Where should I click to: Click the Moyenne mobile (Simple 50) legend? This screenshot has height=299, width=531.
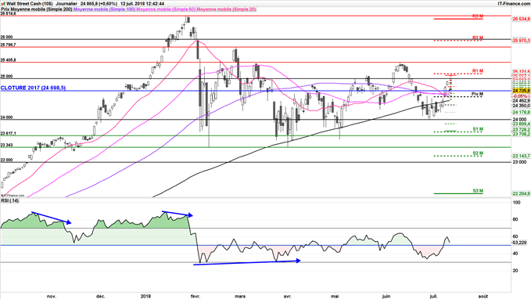166,9
